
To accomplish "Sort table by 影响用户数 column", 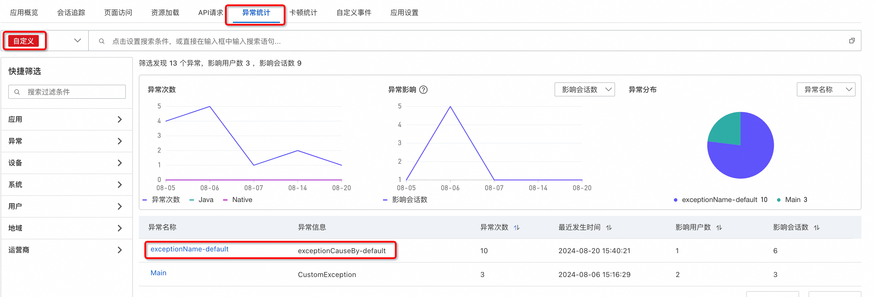I will 719,228.
